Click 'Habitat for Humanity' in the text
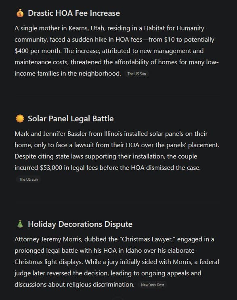The width and height of the screenshot is (237, 300). pyautogui.click(x=174, y=28)
